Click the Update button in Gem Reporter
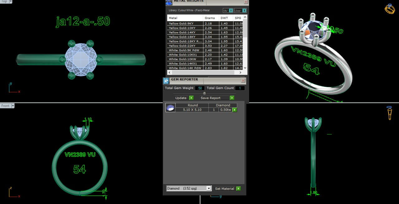The image size is (399, 204). click(181, 98)
